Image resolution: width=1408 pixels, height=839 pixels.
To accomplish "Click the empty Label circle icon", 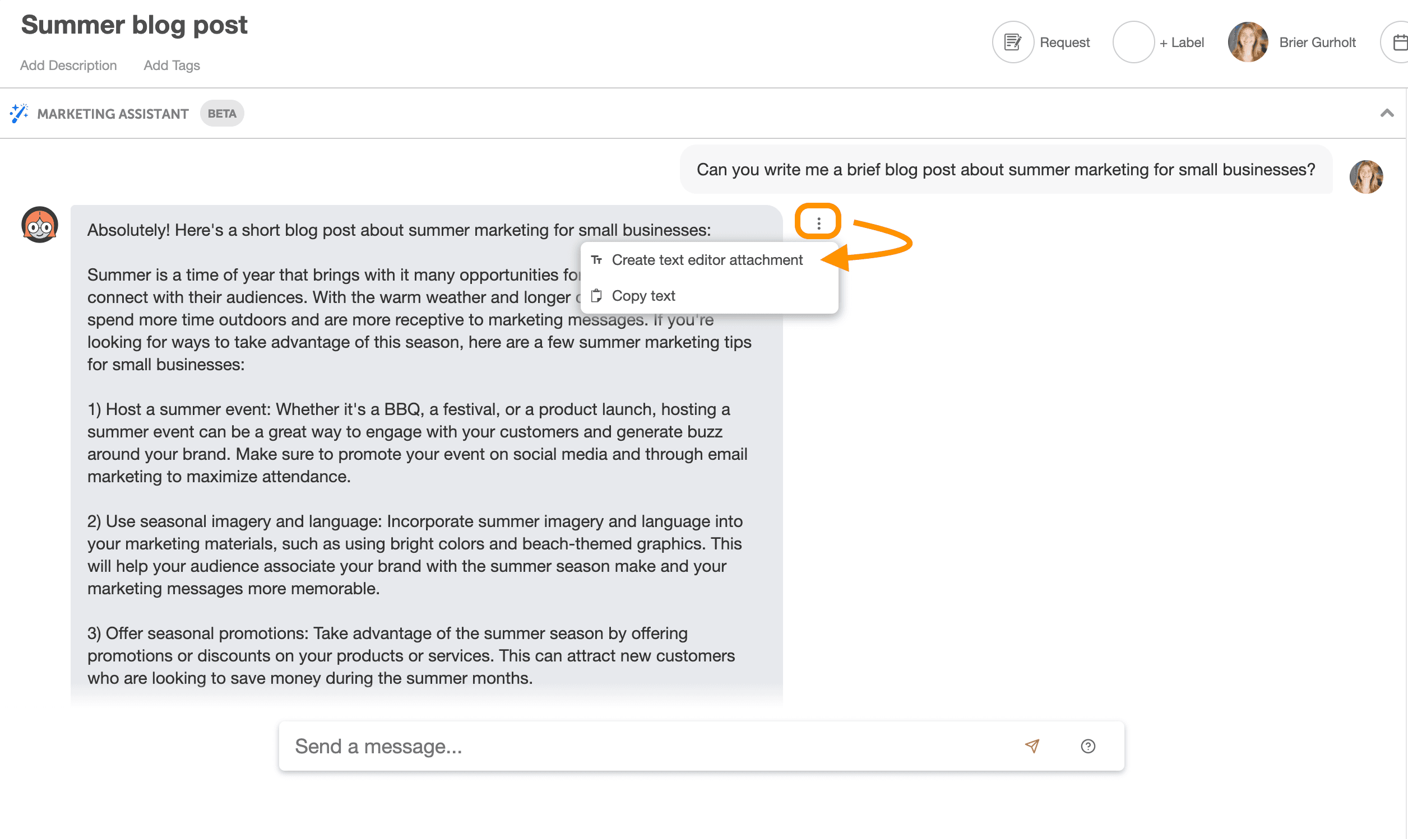I will click(x=1133, y=43).
